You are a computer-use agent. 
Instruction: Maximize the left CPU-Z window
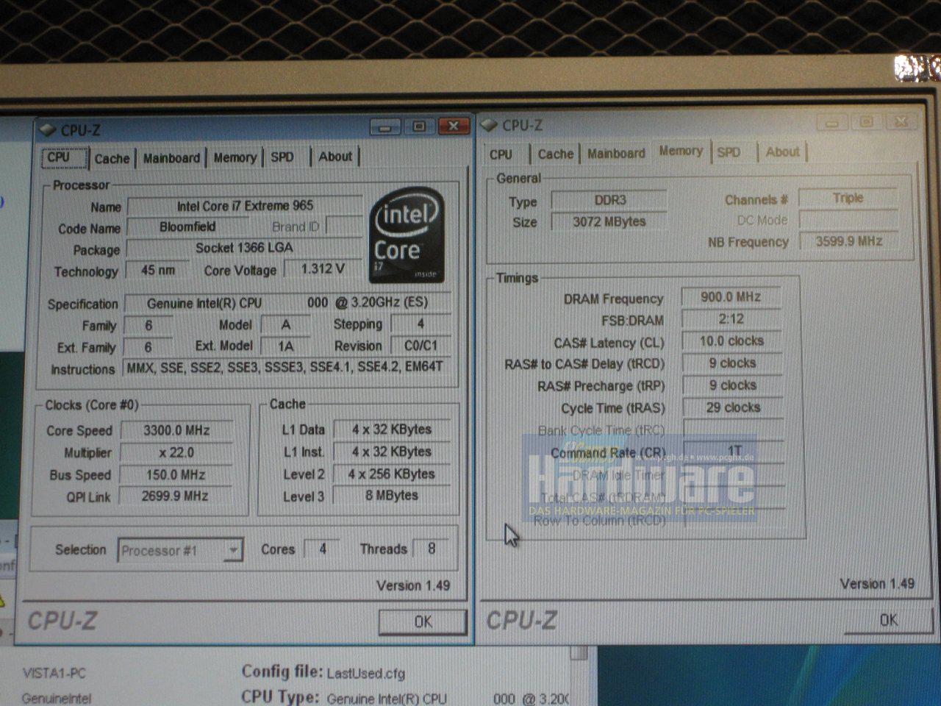(x=419, y=126)
